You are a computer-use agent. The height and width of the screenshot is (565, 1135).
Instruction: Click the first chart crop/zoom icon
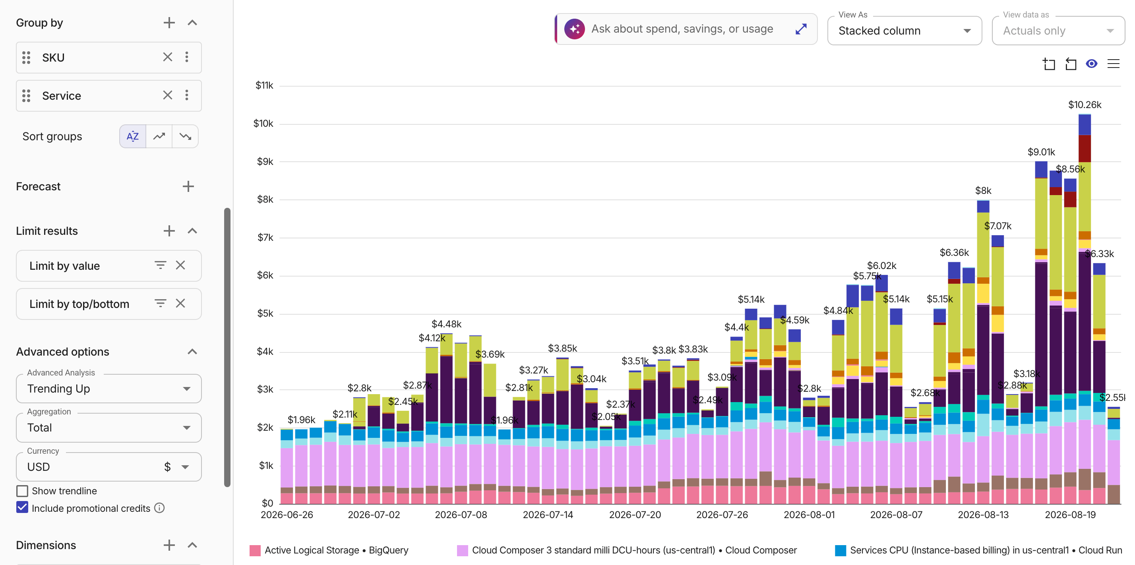pos(1049,64)
